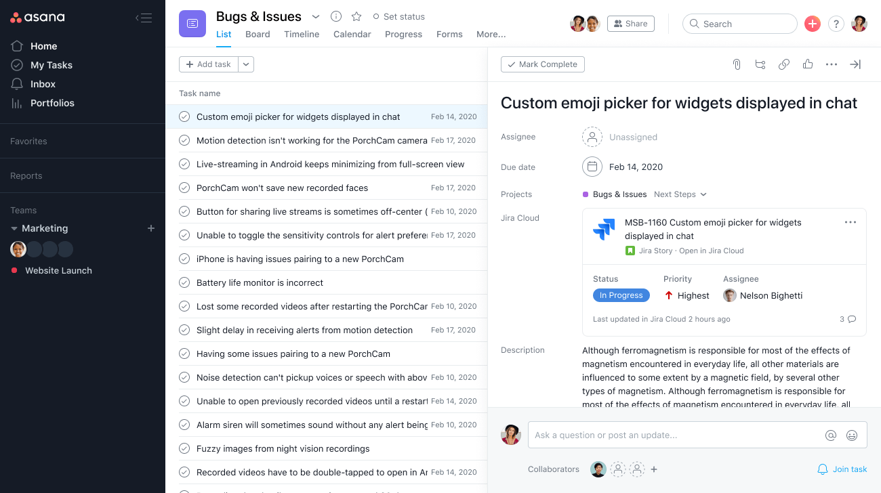The image size is (881, 493).
Task: Like the task with thumbs-up icon
Action: [x=808, y=64]
